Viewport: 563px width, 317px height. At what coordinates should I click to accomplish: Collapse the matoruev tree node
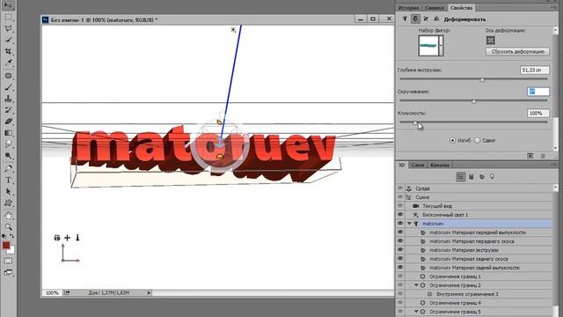[409, 223]
